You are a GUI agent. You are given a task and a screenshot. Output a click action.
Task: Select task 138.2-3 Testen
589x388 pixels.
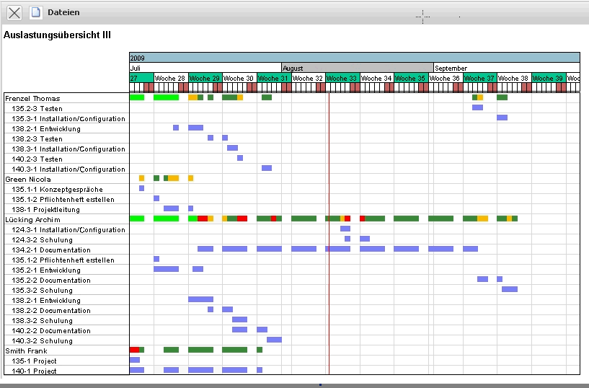click(66, 139)
